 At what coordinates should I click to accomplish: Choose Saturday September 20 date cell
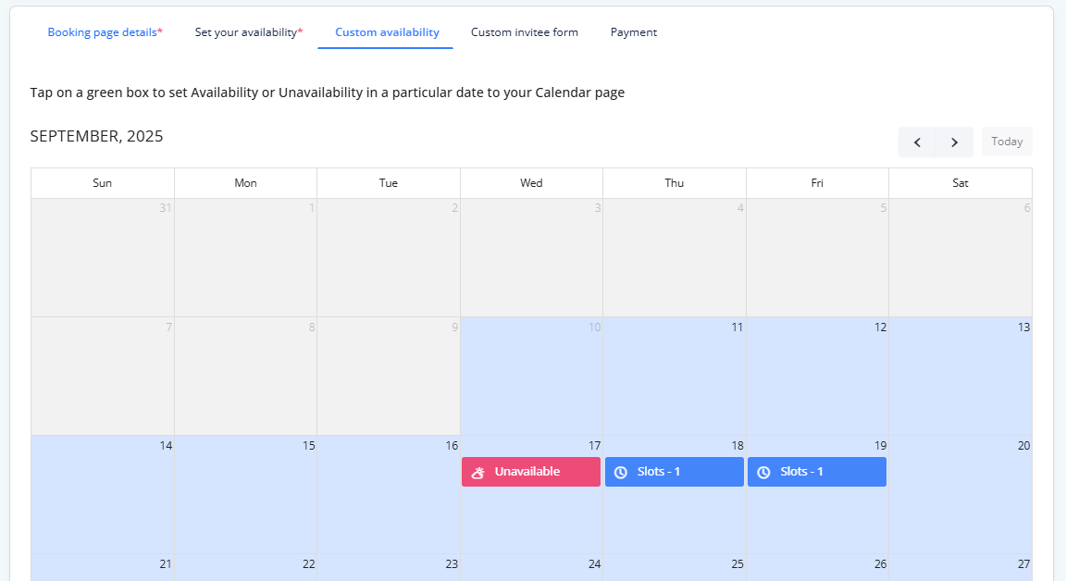tap(960, 498)
